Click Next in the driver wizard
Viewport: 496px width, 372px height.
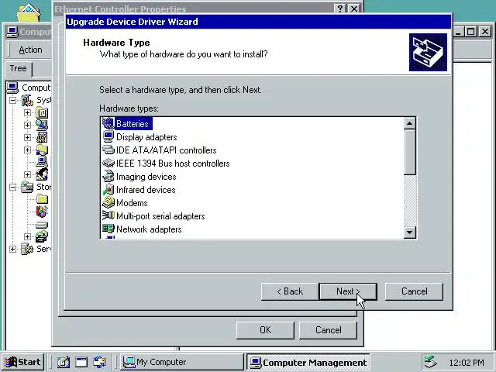[x=348, y=291]
